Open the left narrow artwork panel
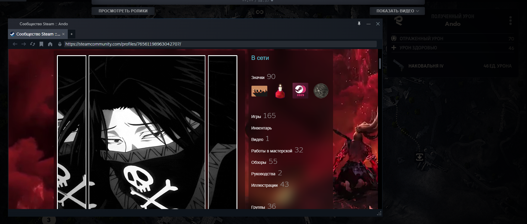The image size is (527, 224). pyautogui.click(x=72, y=132)
